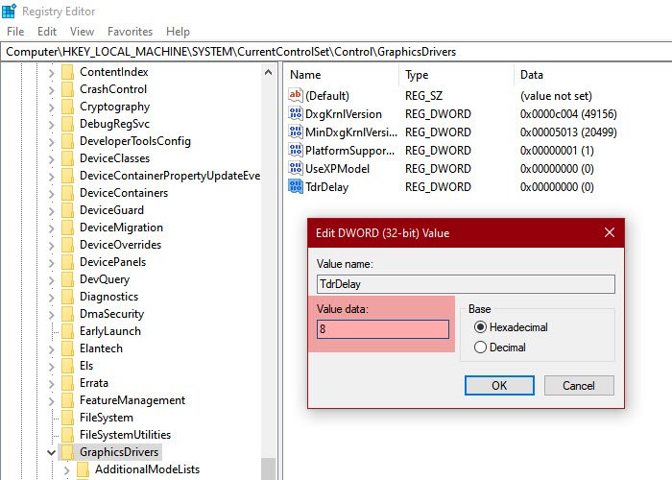
Task: Open the View menu
Action: [x=82, y=32]
